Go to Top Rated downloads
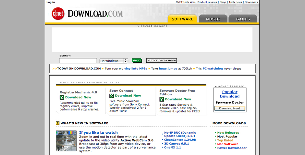 [x=225, y=140]
